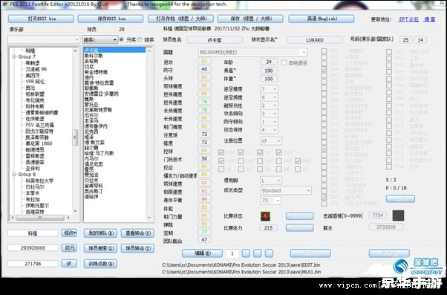This screenshot has height=295, width=447.
Task: Click the red arrow match condition icon
Action: [x=265, y=216]
